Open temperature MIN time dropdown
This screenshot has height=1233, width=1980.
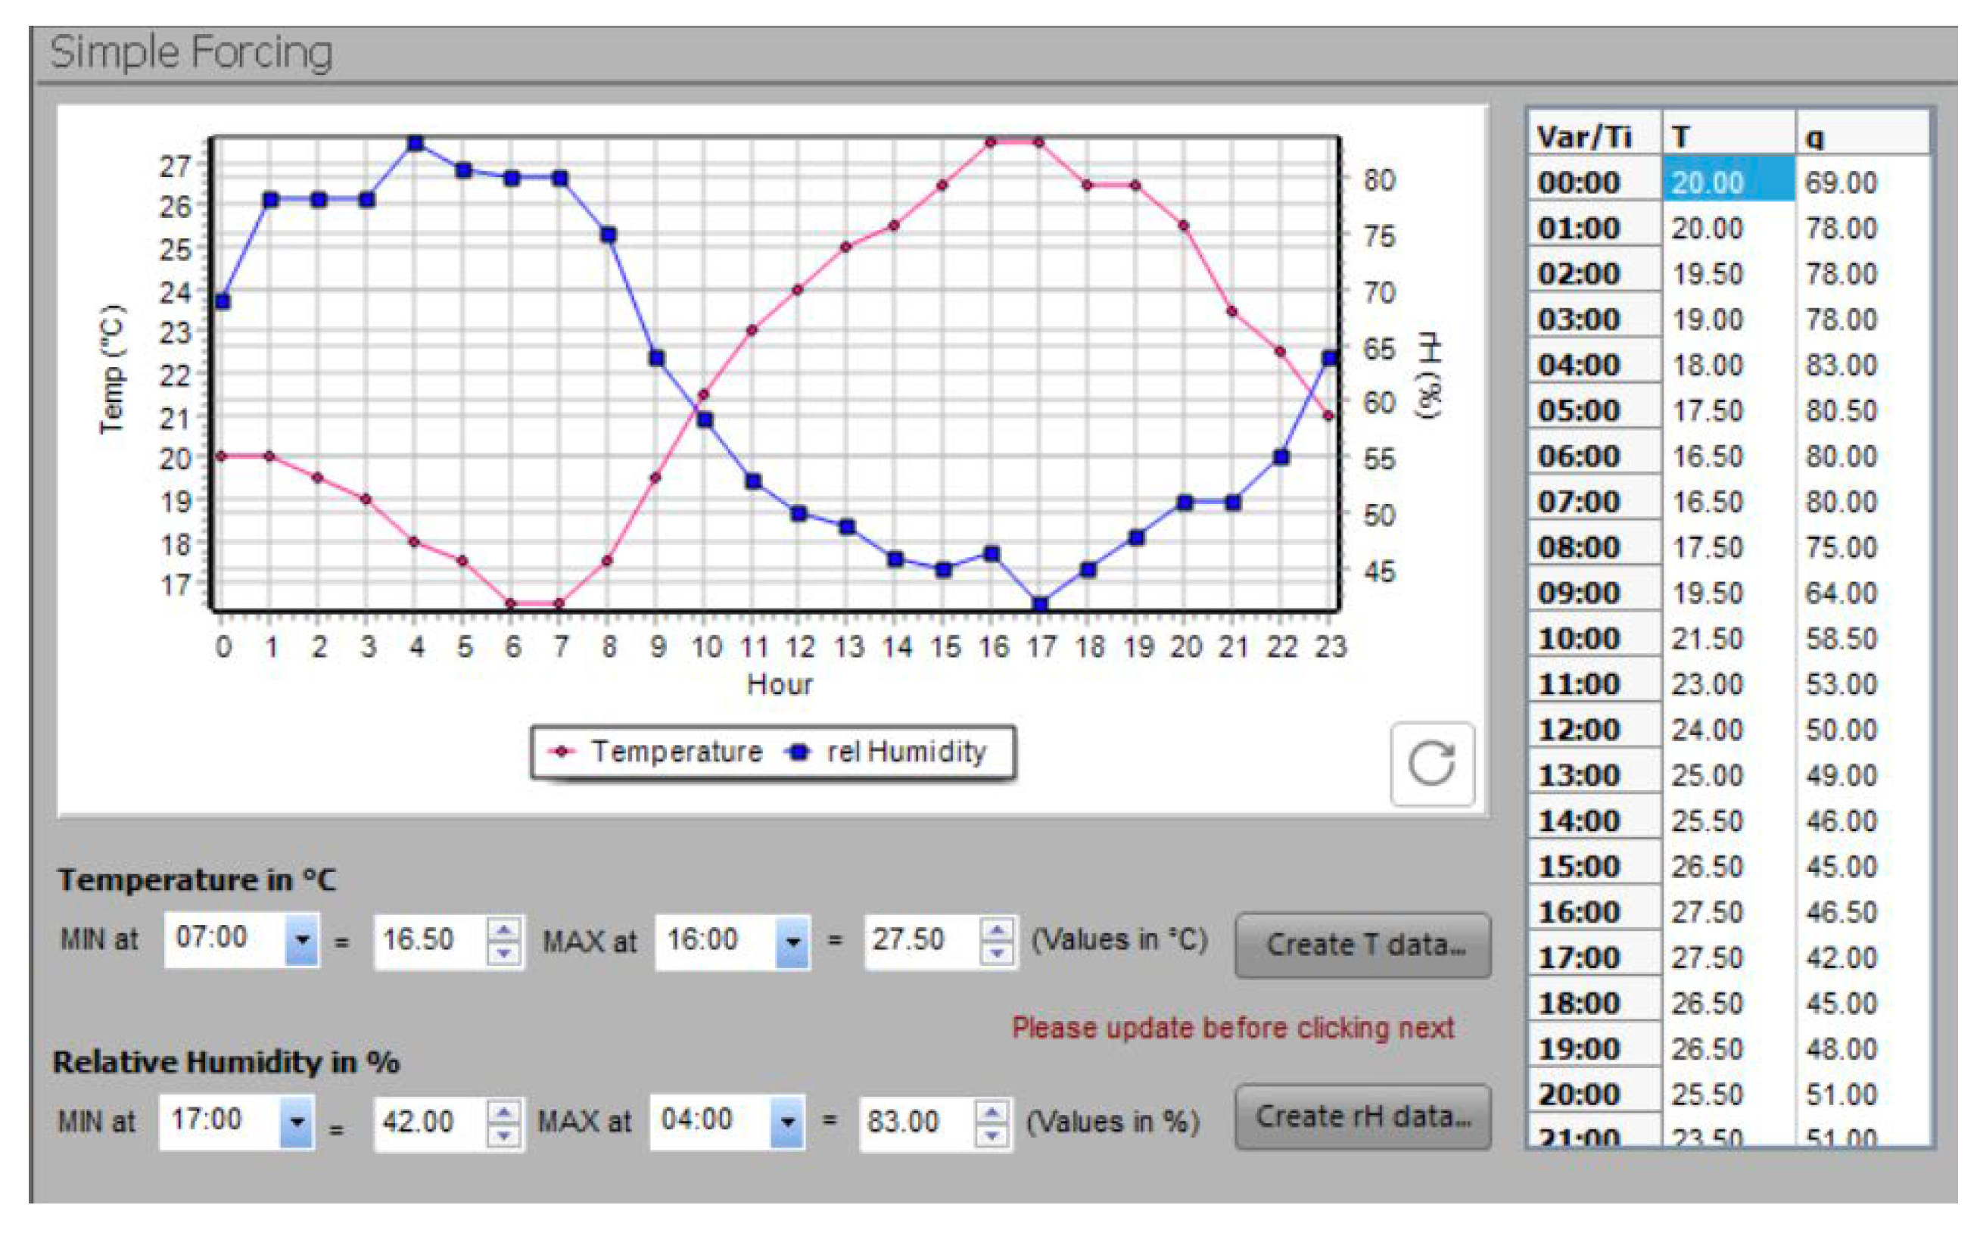[302, 940]
